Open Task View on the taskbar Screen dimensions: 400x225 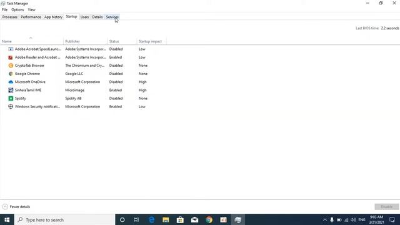coord(136,219)
